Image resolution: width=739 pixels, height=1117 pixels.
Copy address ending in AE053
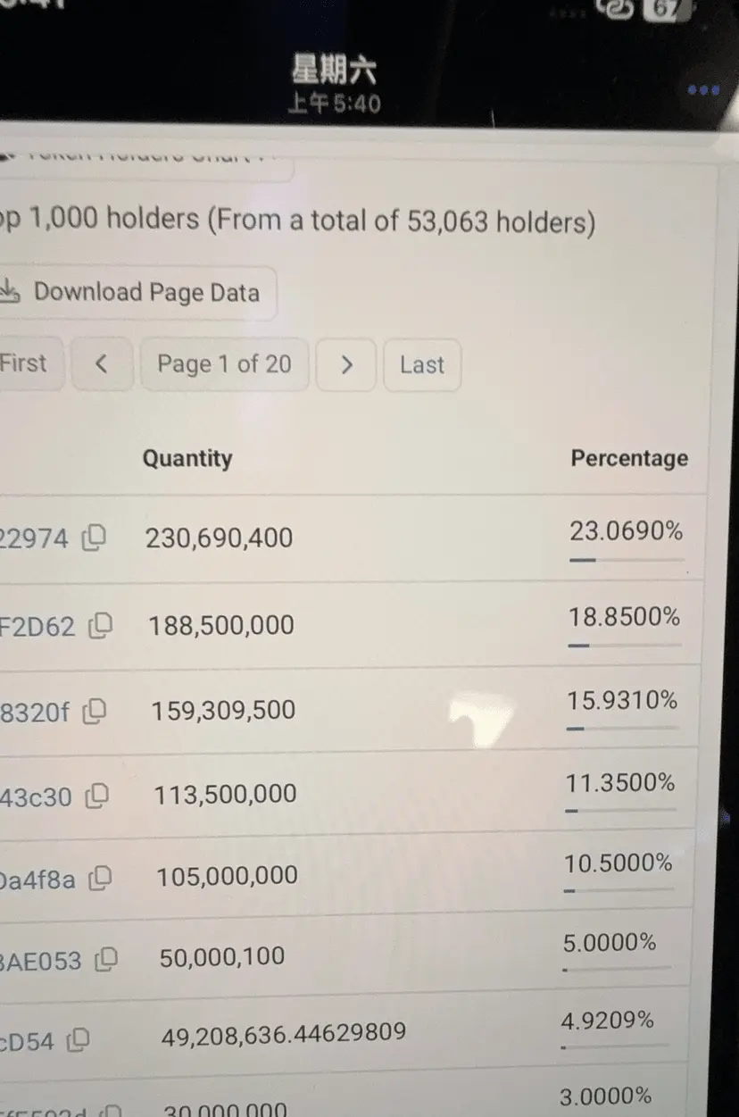coord(107,960)
